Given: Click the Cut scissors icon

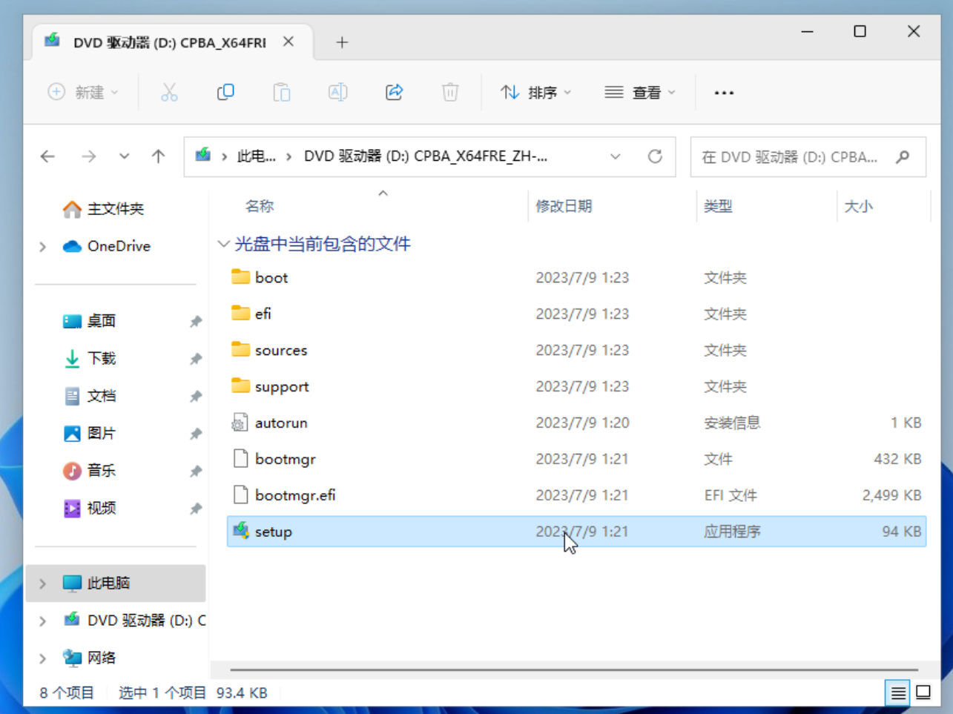Looking at the screenshot, I should [169, 93].
